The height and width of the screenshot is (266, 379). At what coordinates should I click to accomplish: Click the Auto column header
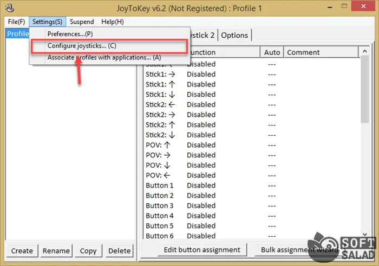tap(272, 52)
